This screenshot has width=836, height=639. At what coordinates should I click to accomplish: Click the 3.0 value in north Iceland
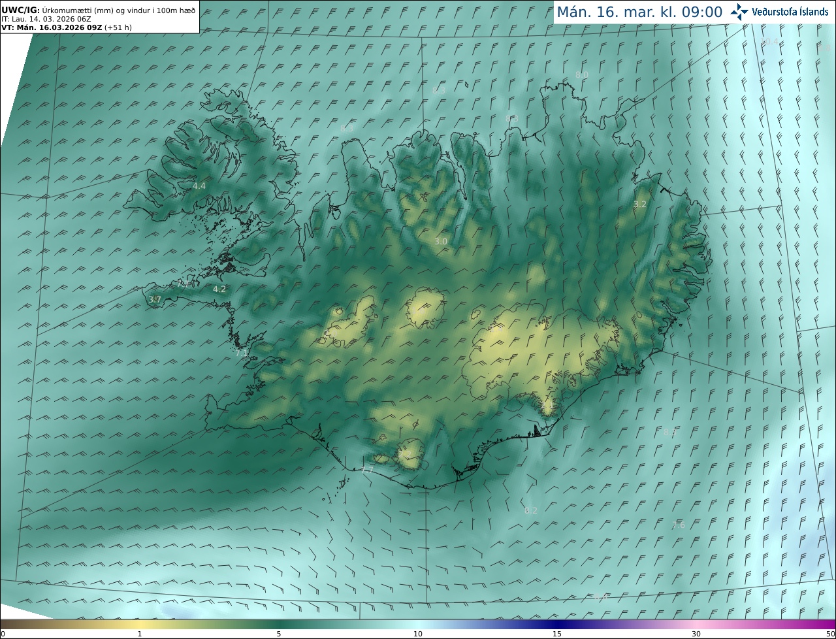pos(441,242)
